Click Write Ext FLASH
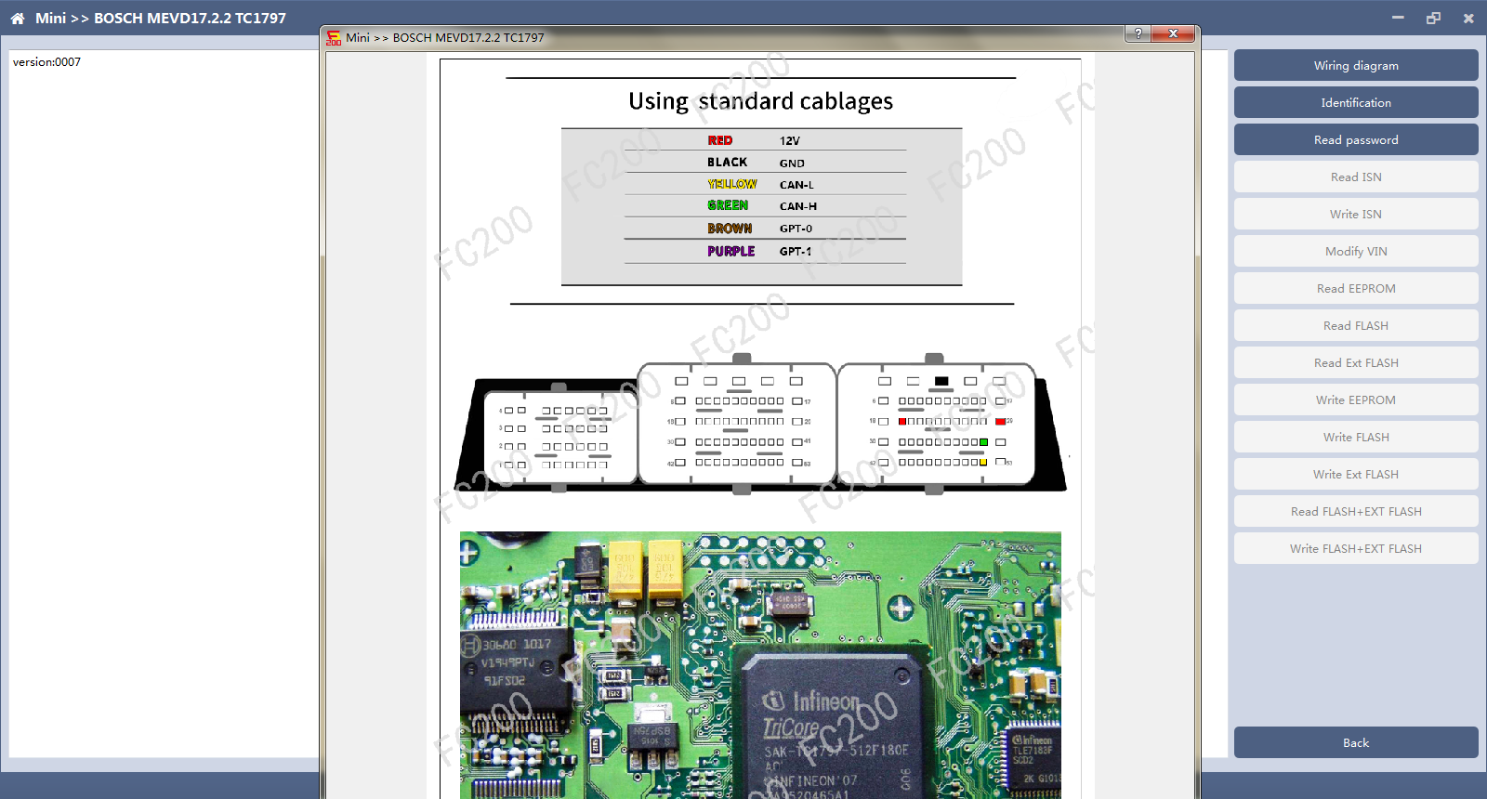The width and height of the screenshot is (1487, 799). 1356,474
